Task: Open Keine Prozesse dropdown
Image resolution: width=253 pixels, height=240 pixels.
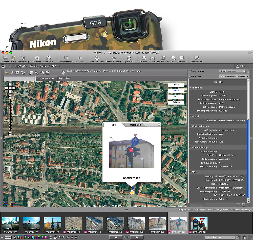Action: (x=220, y=237)
